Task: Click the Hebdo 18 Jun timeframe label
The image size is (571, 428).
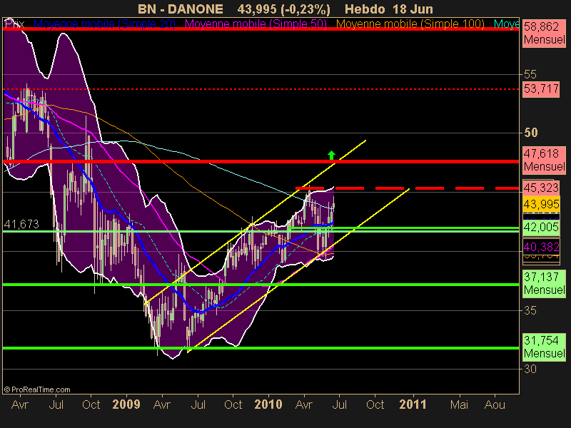Action: click(388, 9)
